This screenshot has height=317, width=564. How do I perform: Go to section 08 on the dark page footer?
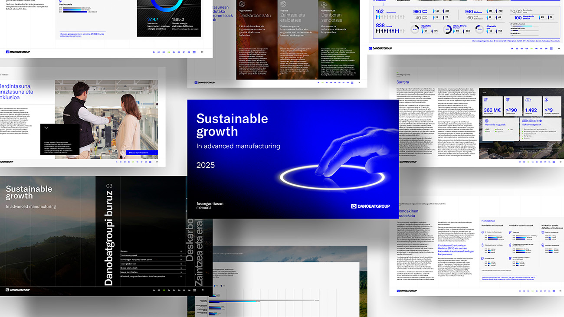click(189, 290)
